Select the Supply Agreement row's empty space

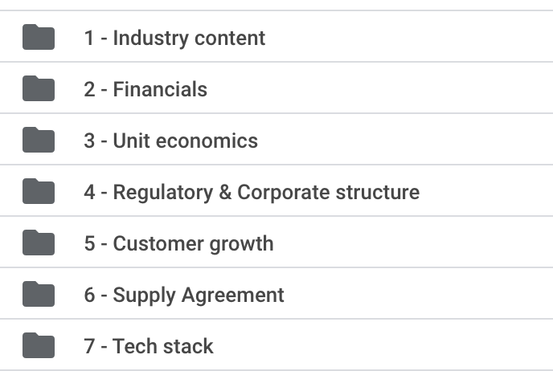(420, 294)
